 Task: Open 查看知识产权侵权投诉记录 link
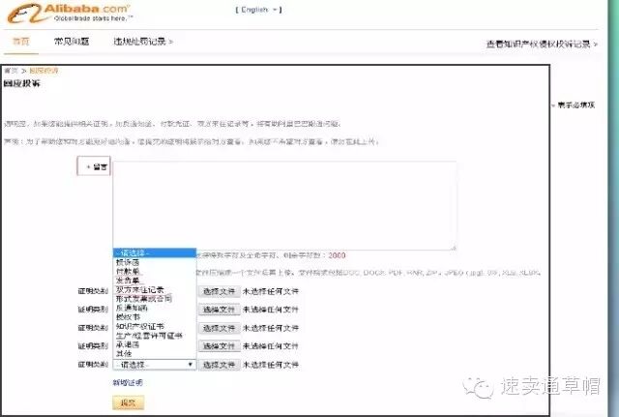pyautogui.click(x=542, y=44)
